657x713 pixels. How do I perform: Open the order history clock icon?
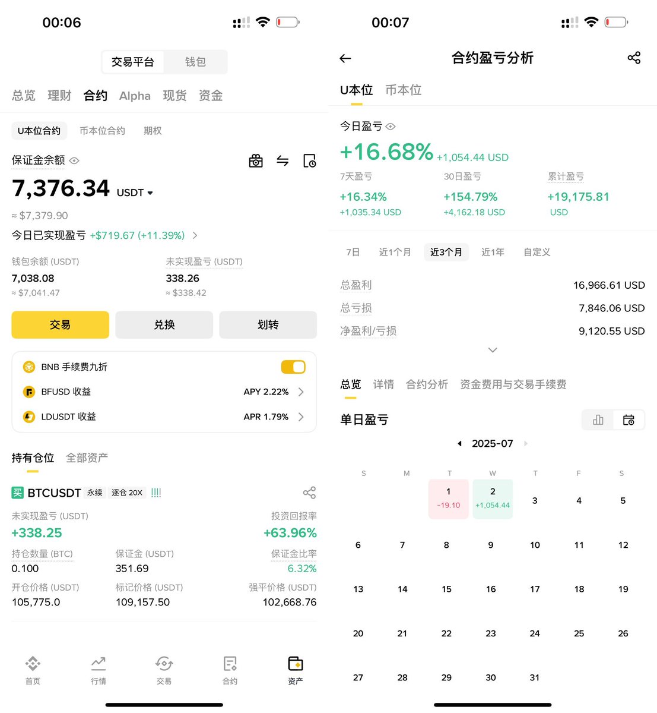click(x=310, y=160)
